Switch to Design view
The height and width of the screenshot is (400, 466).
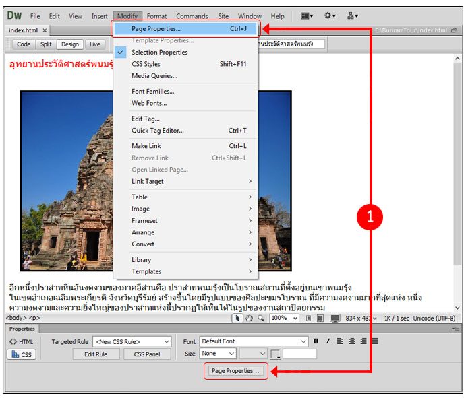(68, 44)
